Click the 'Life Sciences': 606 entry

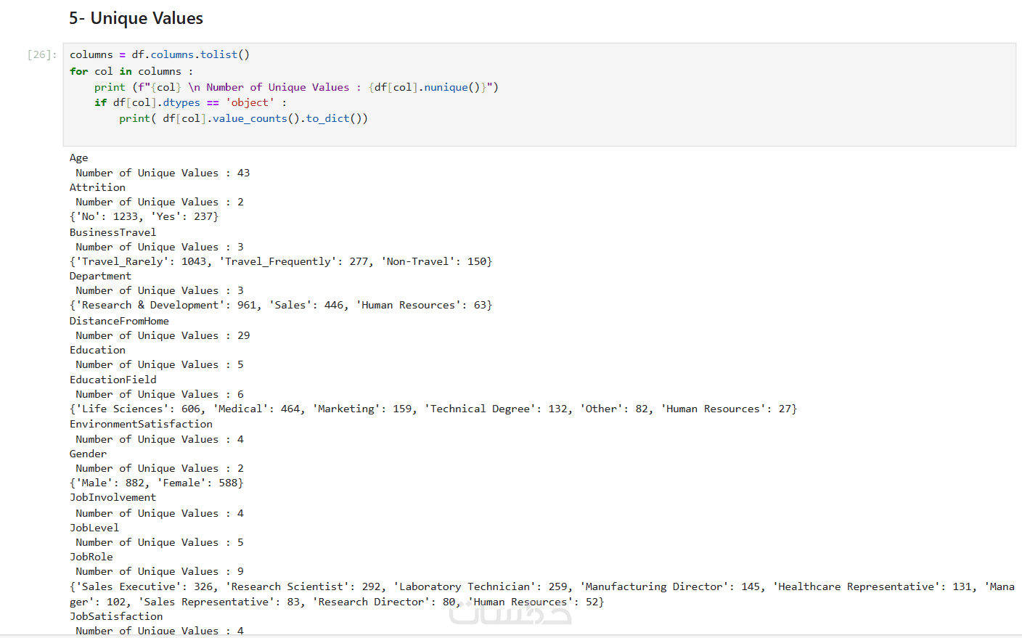138,409
